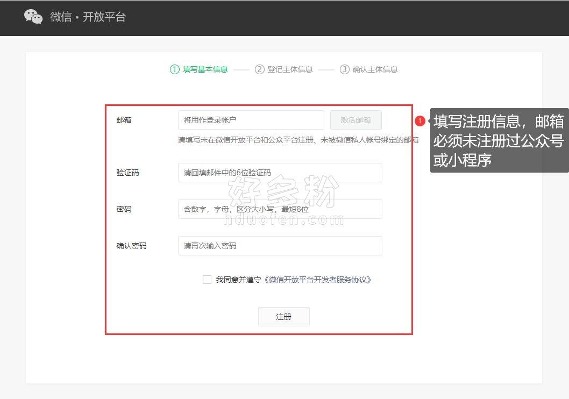Focus the 确认密码 confirm password field

pos(280,246)
